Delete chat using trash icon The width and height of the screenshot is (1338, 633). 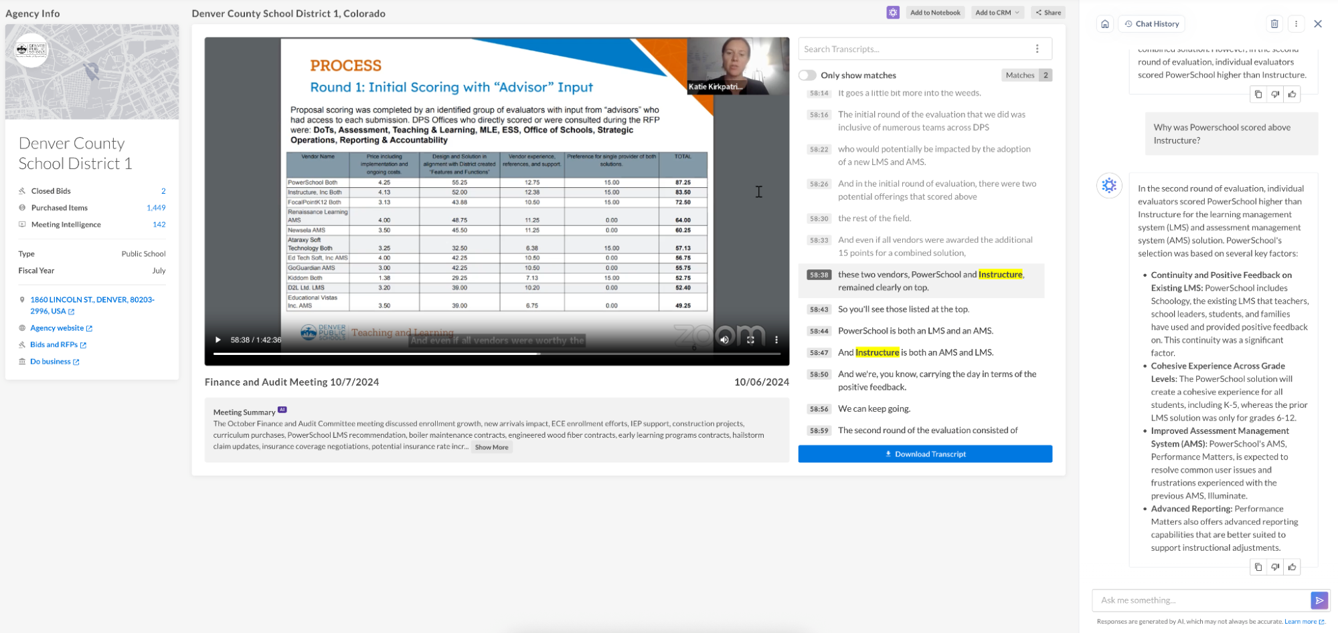coord(1274,24)
